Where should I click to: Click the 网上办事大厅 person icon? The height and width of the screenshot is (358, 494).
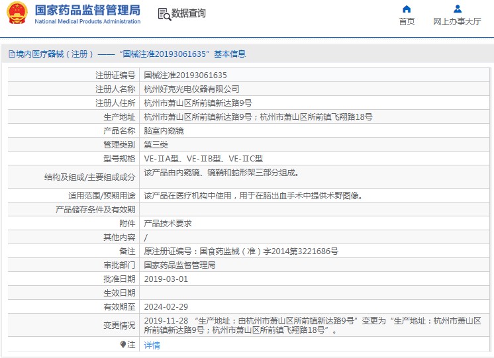point(458,9)
